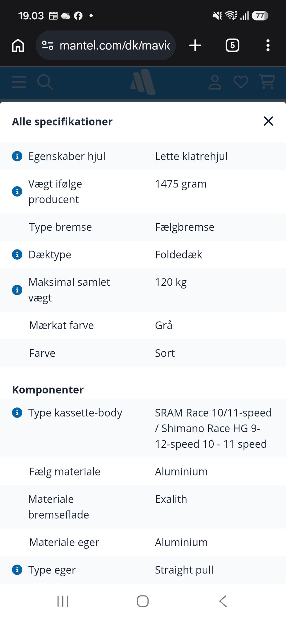Show info for Type eger
This screenshot has width=286, height=620.
17,570
